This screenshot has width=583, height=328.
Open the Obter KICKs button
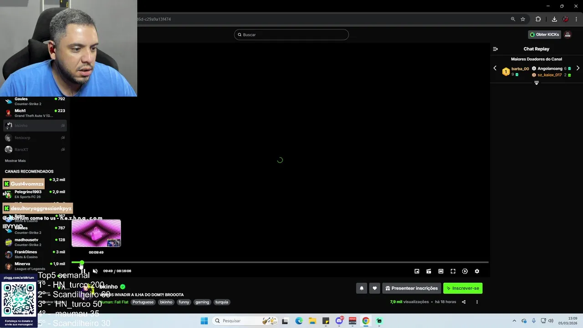544,35
